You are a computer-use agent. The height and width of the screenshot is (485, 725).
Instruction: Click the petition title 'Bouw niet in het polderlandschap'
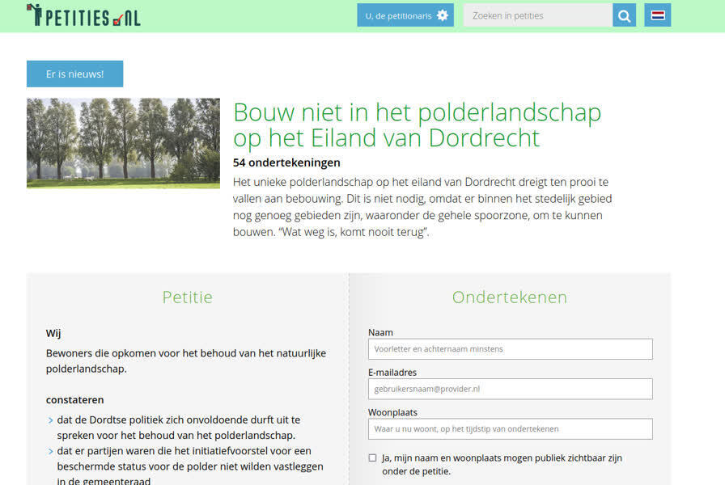pyautogui.click(x=417, y=125)
